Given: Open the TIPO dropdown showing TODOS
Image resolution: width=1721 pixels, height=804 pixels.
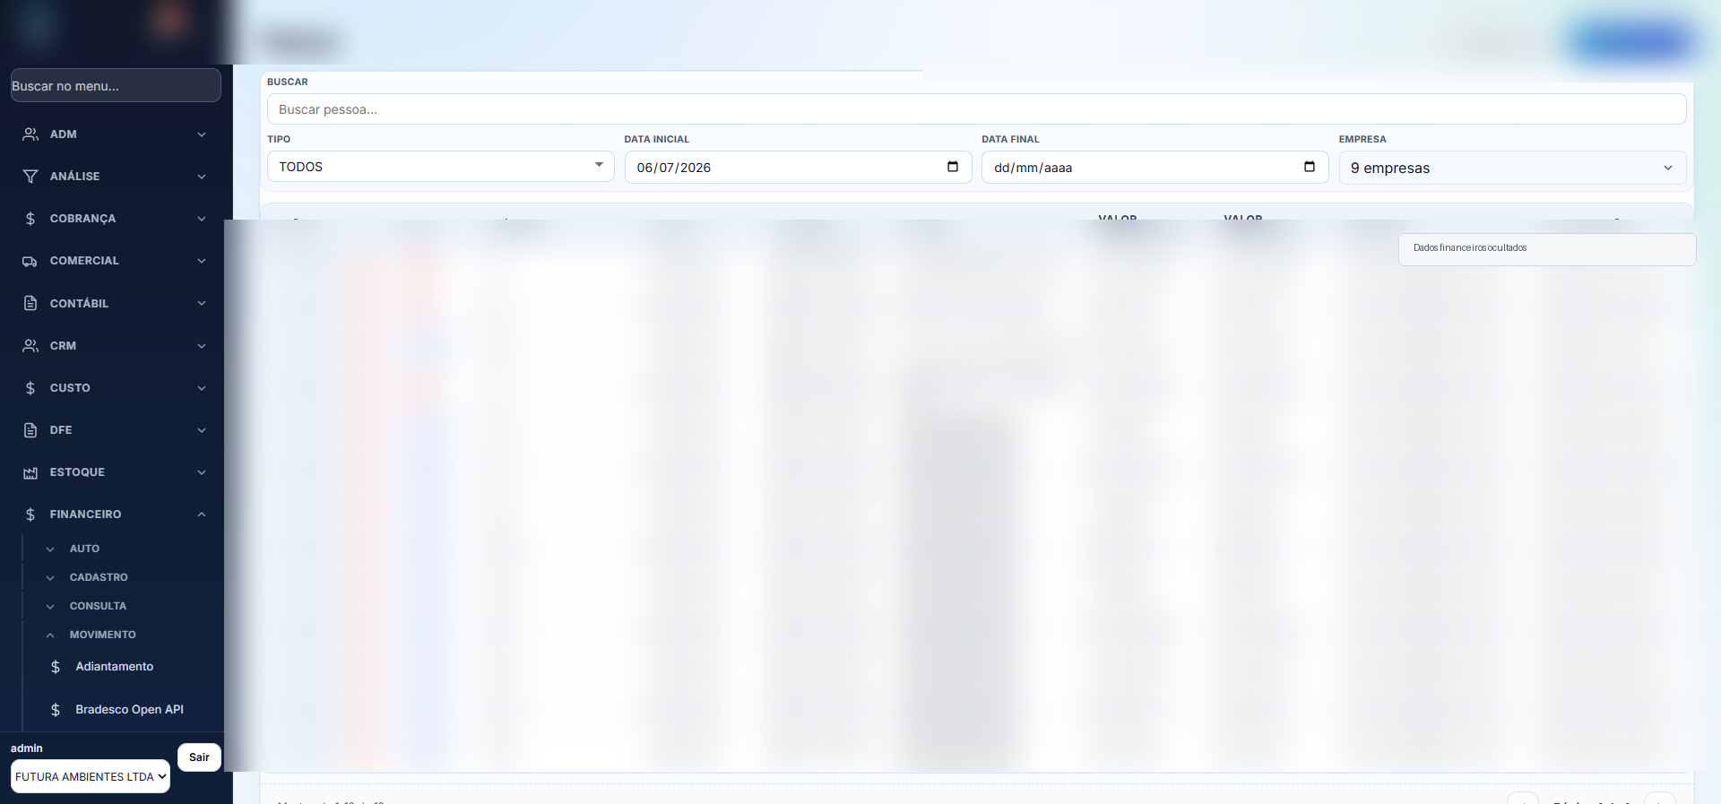Looking at the screenshot, I should (440, 167).
